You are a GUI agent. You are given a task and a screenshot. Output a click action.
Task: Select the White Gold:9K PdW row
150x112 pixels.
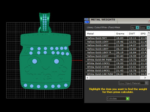pos(116,60)
